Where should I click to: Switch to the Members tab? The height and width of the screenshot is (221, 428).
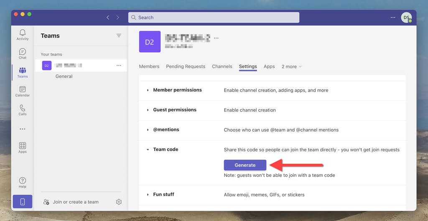coord(149,67)
